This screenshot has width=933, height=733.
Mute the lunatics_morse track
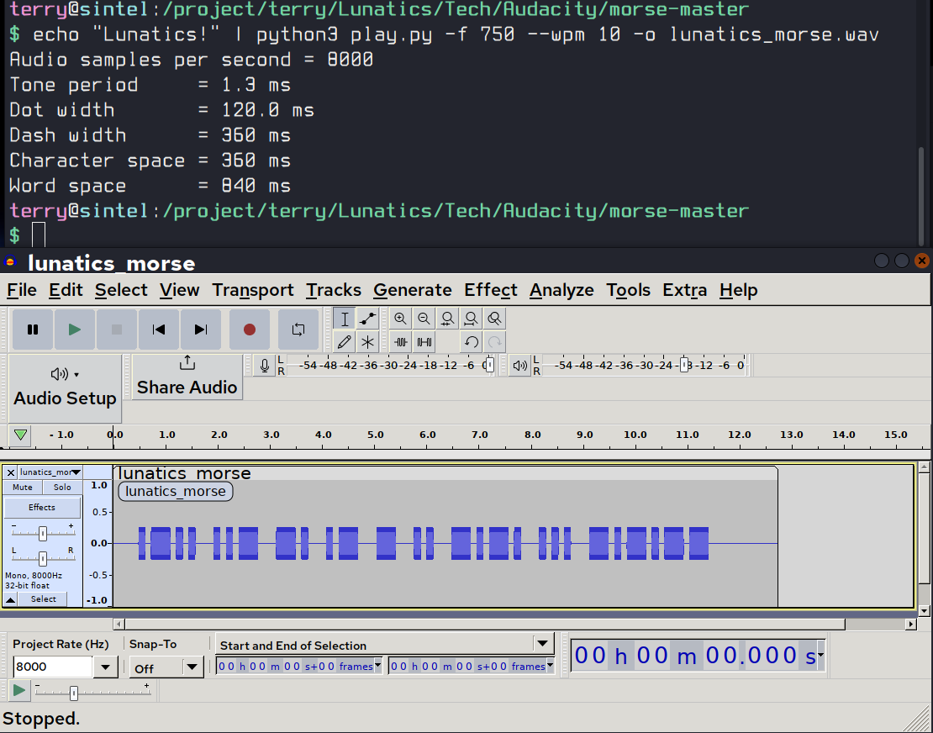[23, 488]
